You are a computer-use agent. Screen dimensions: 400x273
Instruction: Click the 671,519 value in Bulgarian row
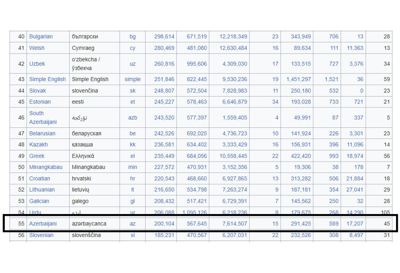[x=197, y=36]
